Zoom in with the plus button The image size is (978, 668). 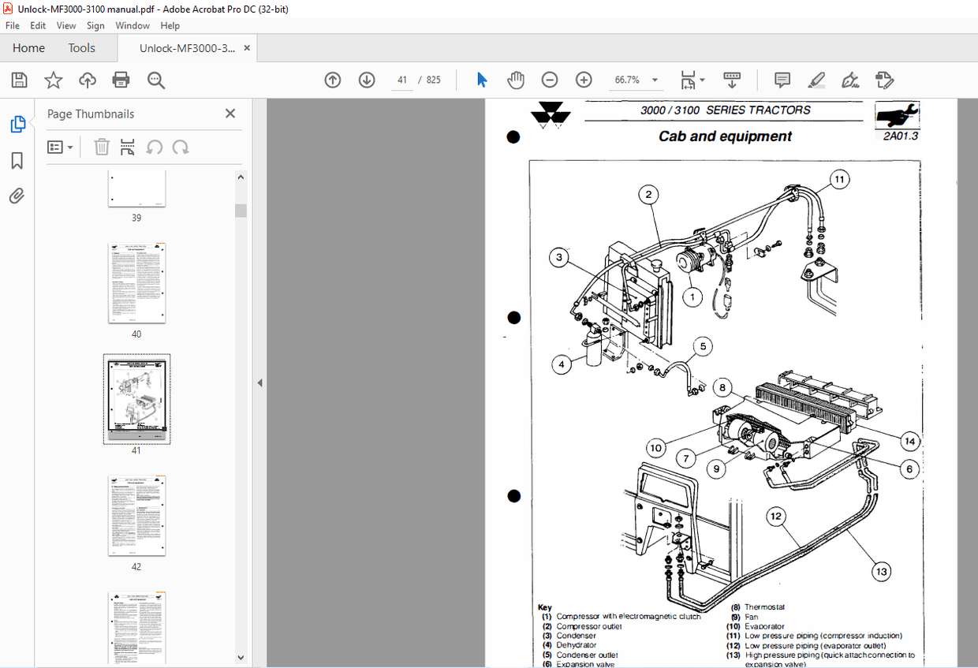[x=583, y=80]
